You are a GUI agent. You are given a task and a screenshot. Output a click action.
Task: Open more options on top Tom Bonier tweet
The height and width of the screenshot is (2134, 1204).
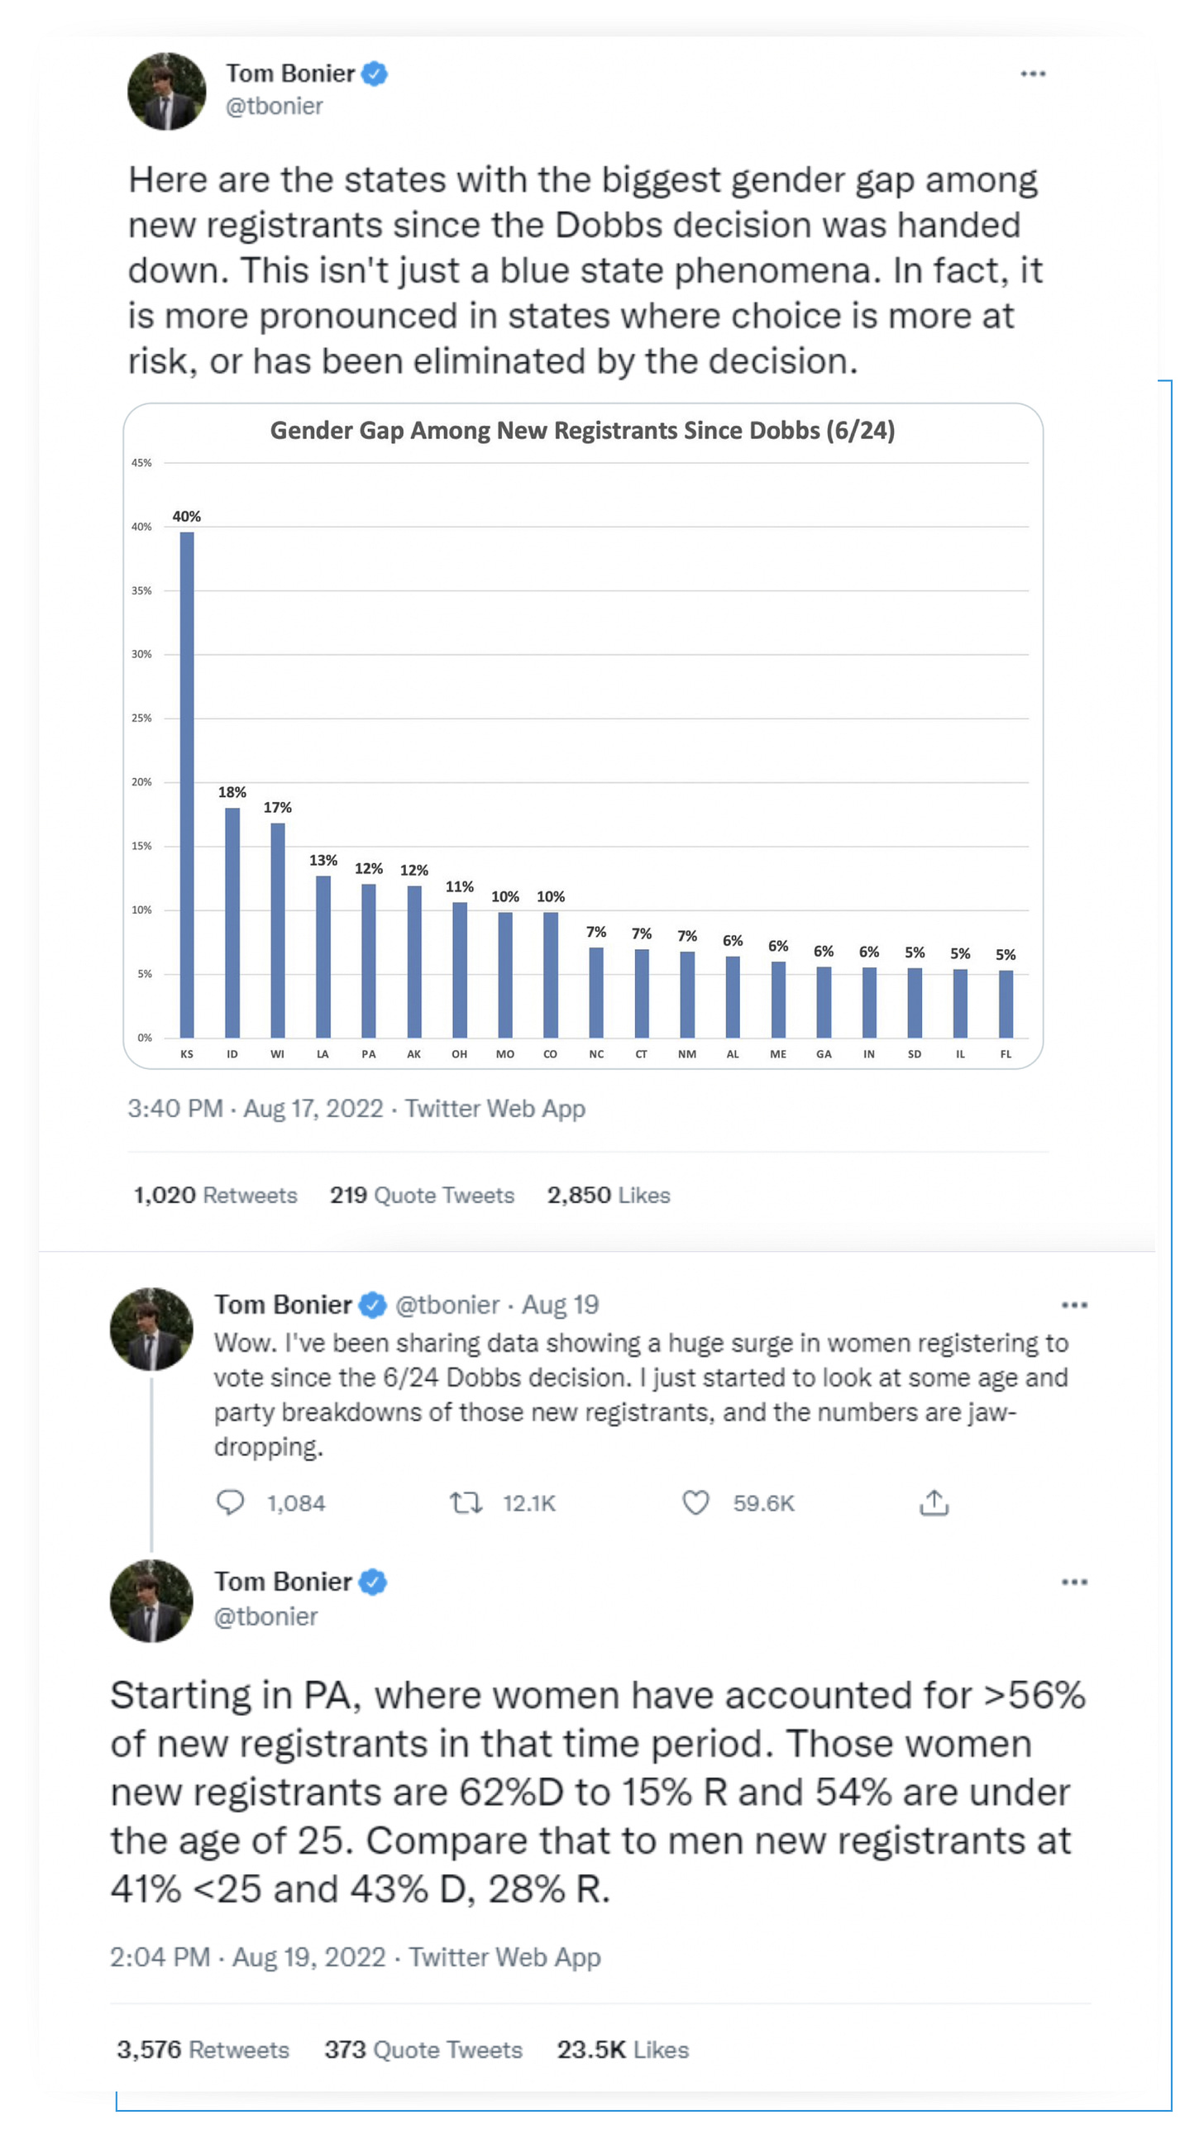coord(1032,74)
